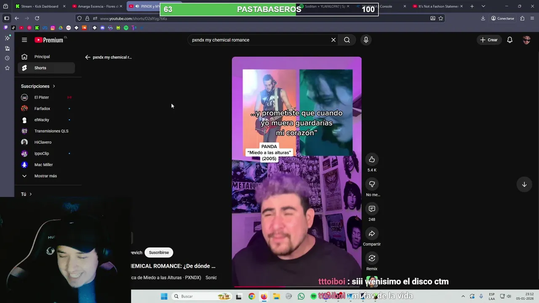Go back to pxndx search results
Screen dimensions: 539x303
(88, 57)
